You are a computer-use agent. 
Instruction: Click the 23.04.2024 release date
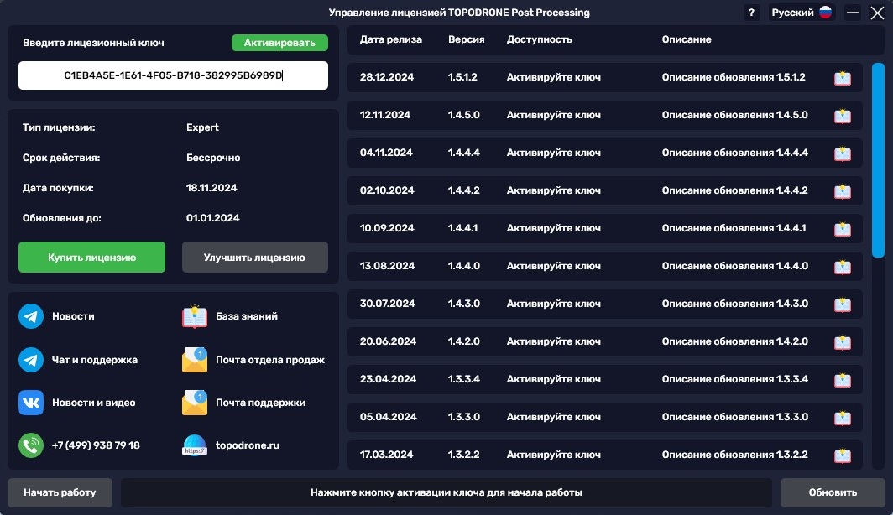388,379
